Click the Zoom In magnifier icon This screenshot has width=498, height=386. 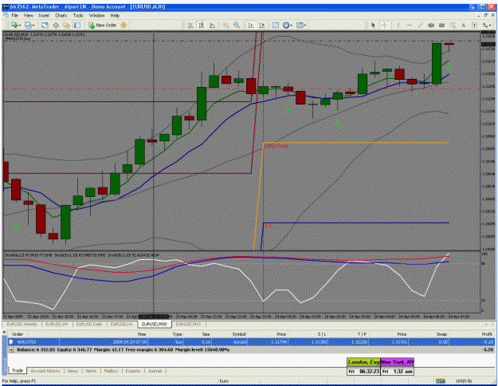225,25
